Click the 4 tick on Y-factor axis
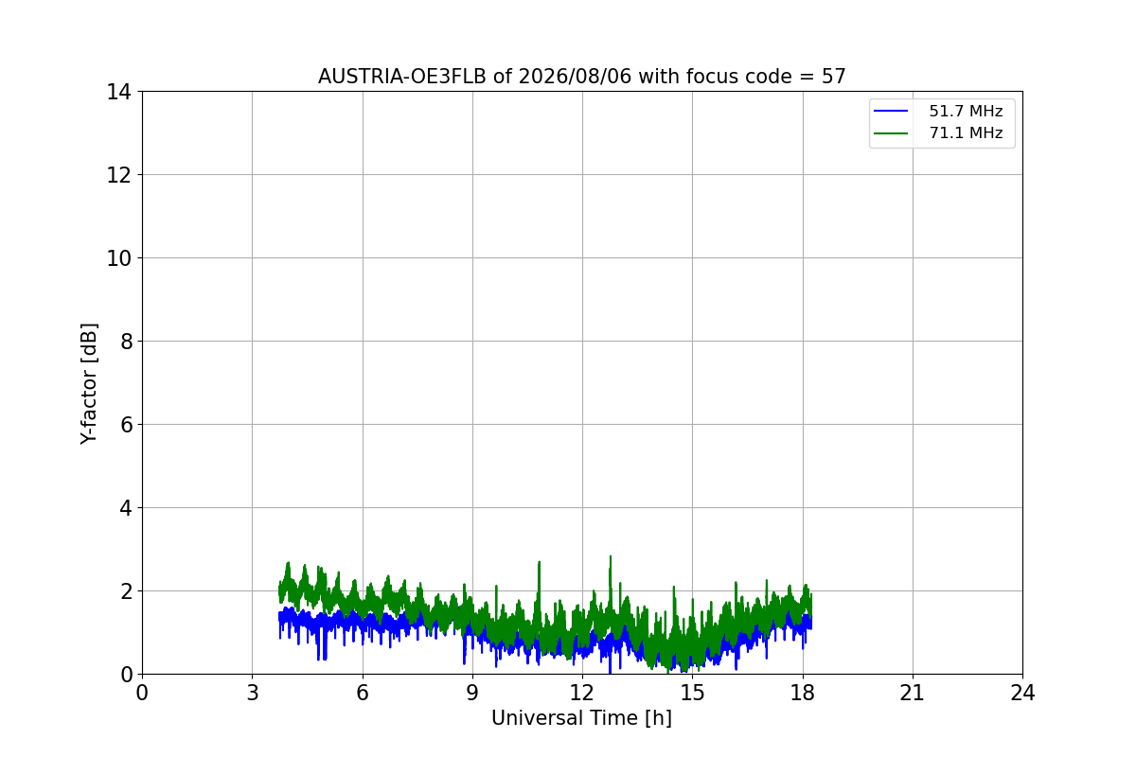Image resolution: width=1136 pixels, height=757 pixels. tap(125, 508)
